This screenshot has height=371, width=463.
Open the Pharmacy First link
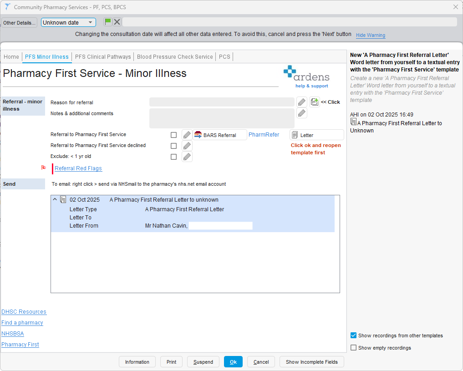[x=20, y=345]
